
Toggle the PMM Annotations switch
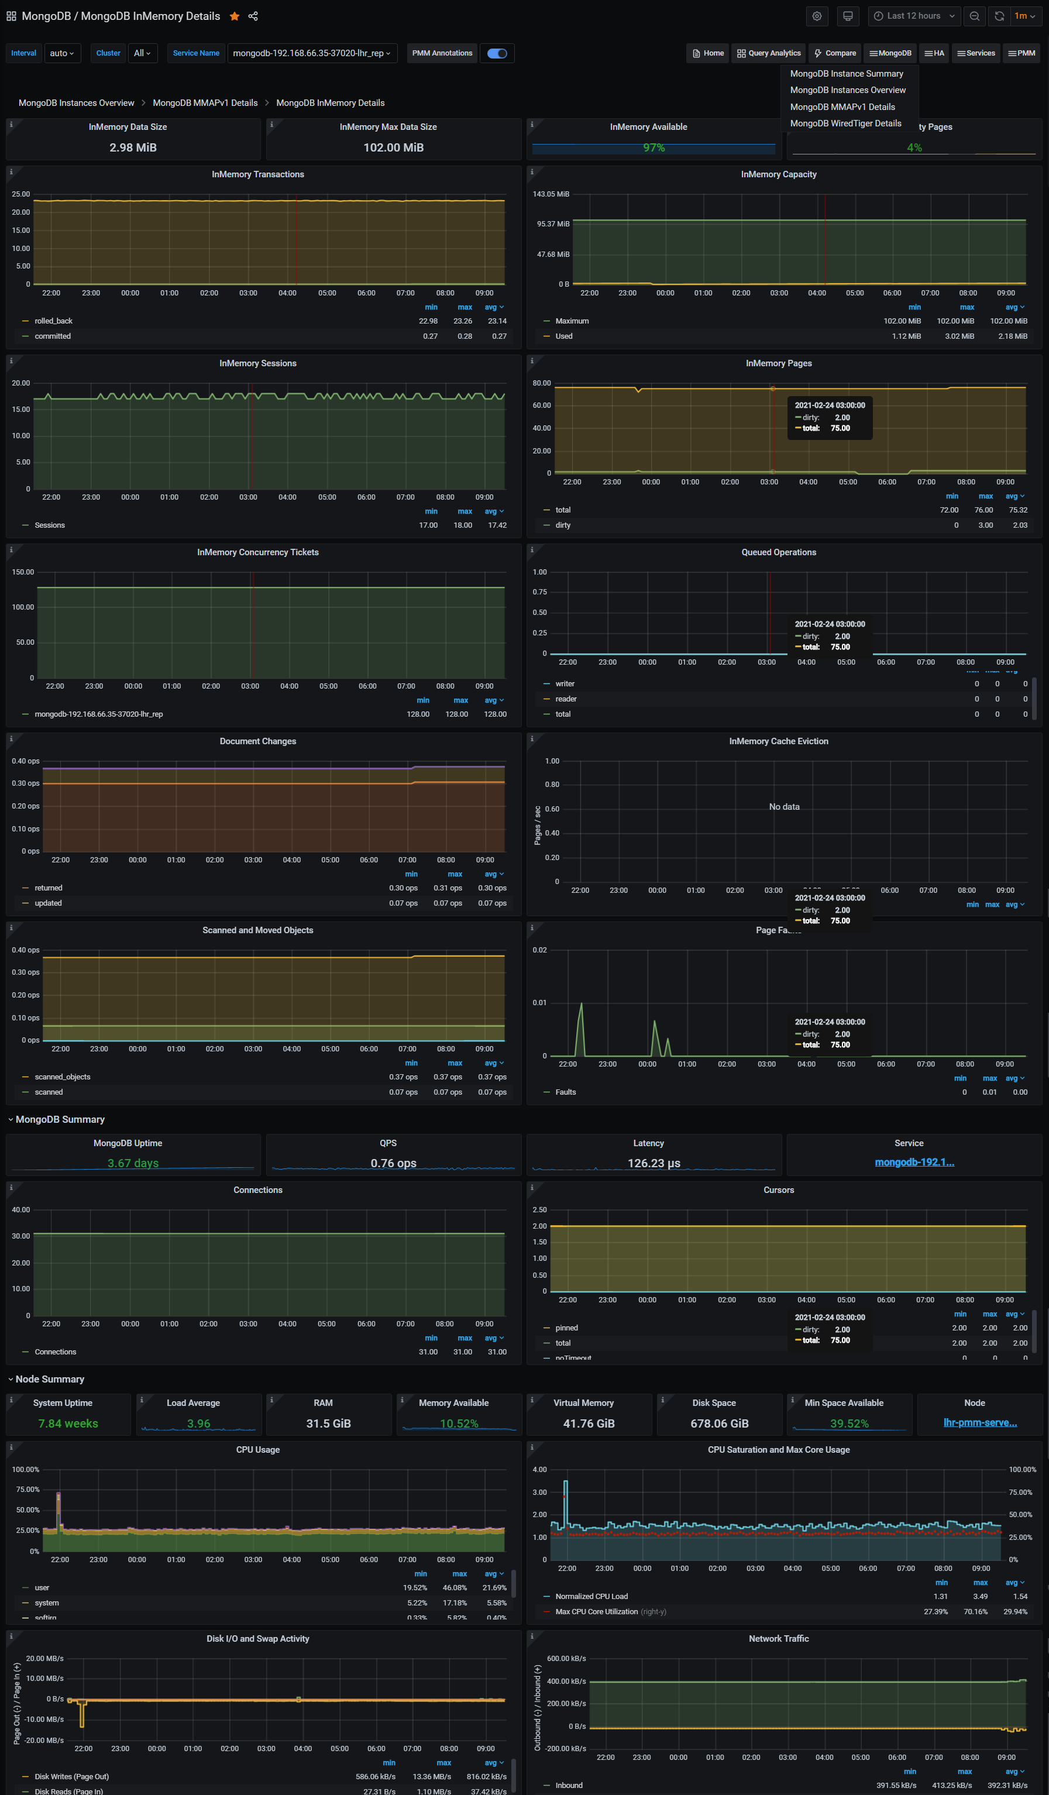[x=497, y=53]
